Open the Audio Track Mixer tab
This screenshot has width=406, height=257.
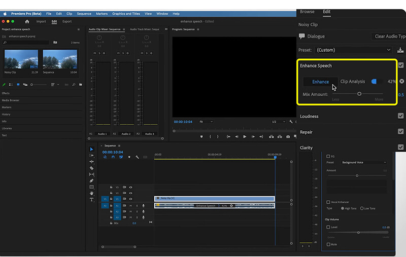click(x=144, y=29)
